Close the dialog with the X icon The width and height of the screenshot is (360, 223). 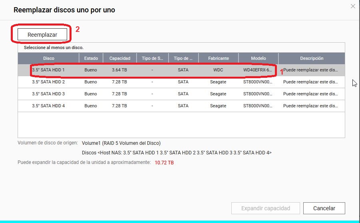[x=352, y=6]
